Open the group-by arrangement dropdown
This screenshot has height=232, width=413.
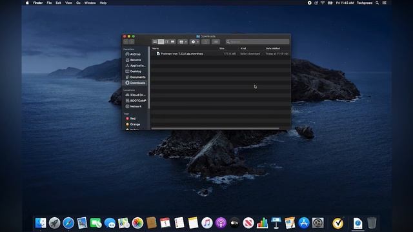click(x=183, y=42)
